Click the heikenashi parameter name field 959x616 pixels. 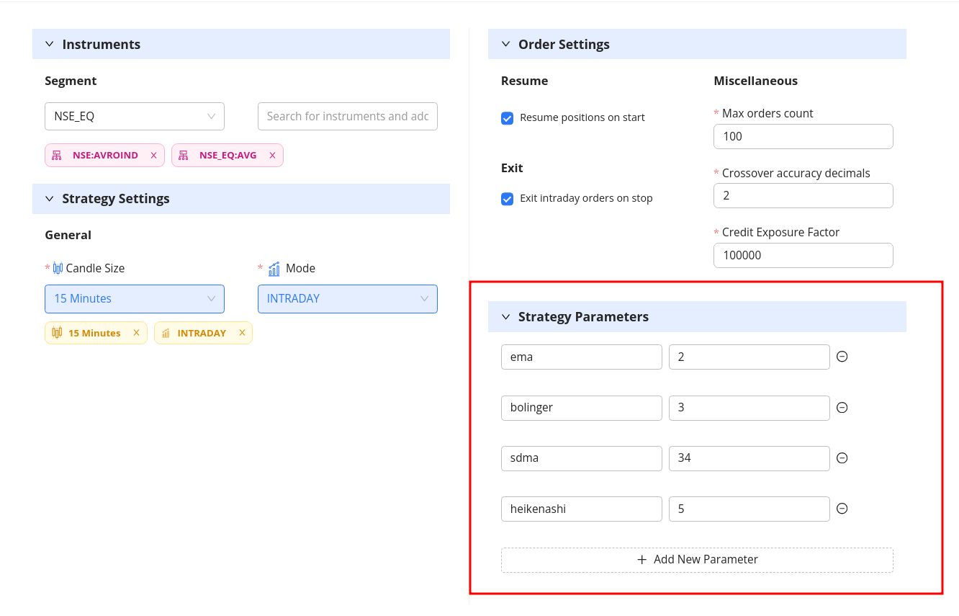coord(582,509)
